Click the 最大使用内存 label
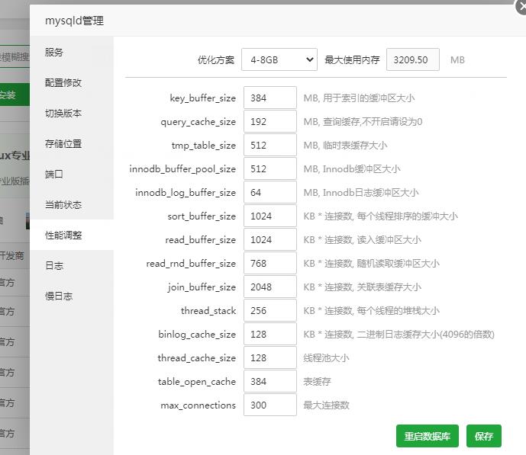This screenshot has height=455, width=526. (352, 60)
